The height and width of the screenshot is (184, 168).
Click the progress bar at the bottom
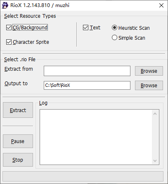83,176
